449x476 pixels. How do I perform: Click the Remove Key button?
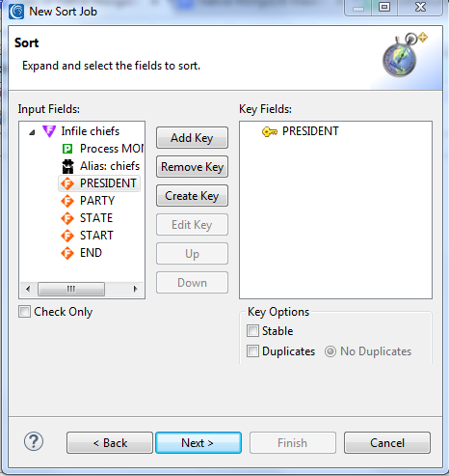[x=192, y=167]
